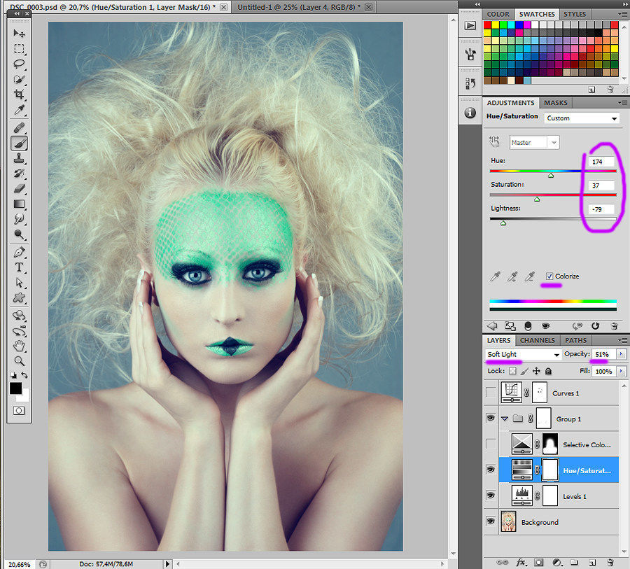
Task: Hide the Background layer
Action: (x=491, y=521)
